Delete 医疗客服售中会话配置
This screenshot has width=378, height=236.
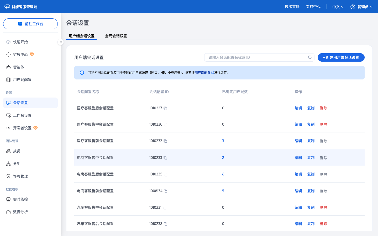click(x=323, y=124)
